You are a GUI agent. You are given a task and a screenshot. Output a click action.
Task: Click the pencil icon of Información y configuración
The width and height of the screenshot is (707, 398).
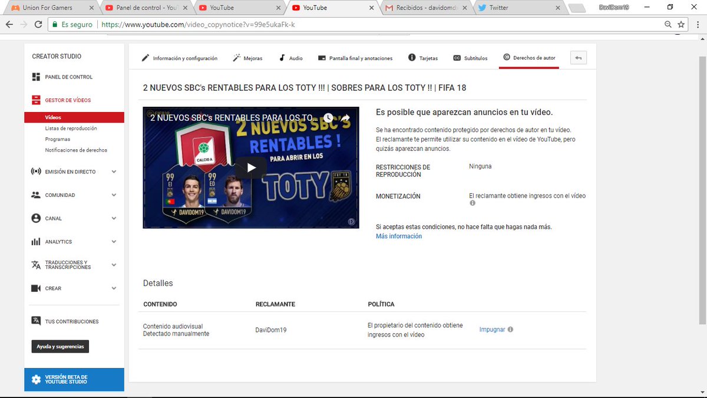tap(146, 58)
